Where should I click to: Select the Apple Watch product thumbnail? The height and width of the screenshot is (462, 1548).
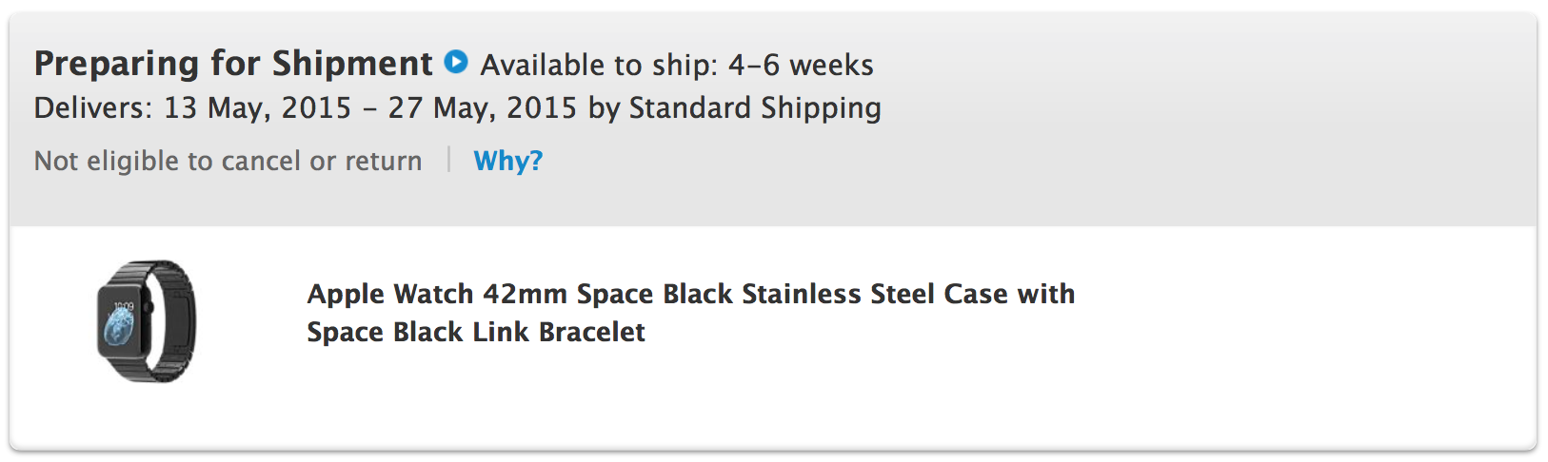coord(147,321)
